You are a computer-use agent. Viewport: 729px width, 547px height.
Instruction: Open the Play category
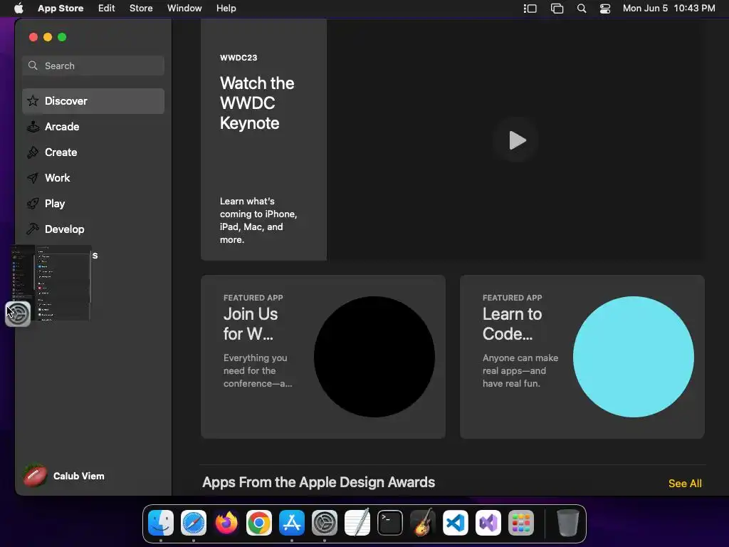tap(93, 203)
